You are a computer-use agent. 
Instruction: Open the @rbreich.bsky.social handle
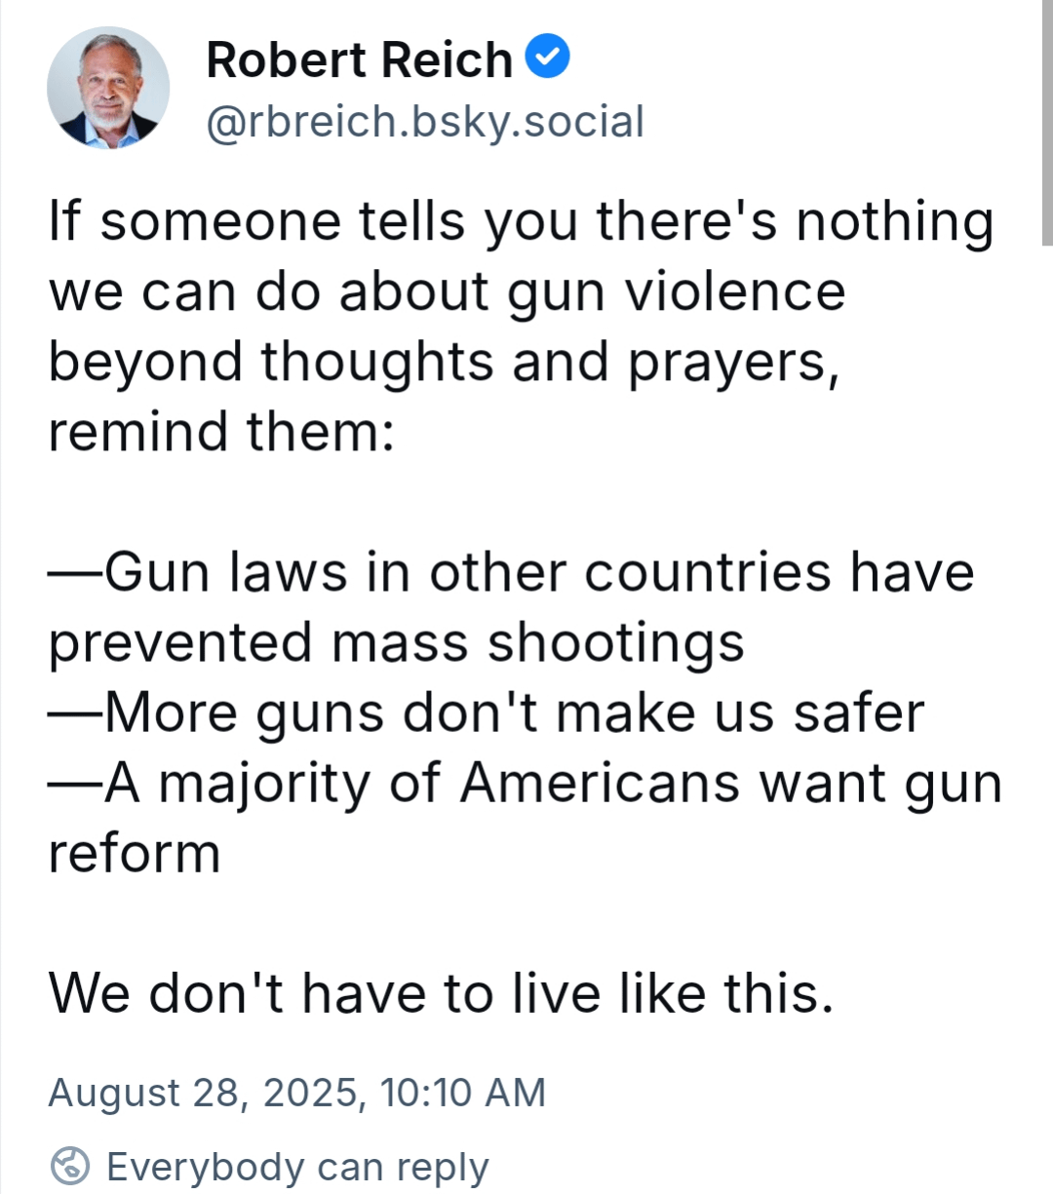[x=425, y=122]
